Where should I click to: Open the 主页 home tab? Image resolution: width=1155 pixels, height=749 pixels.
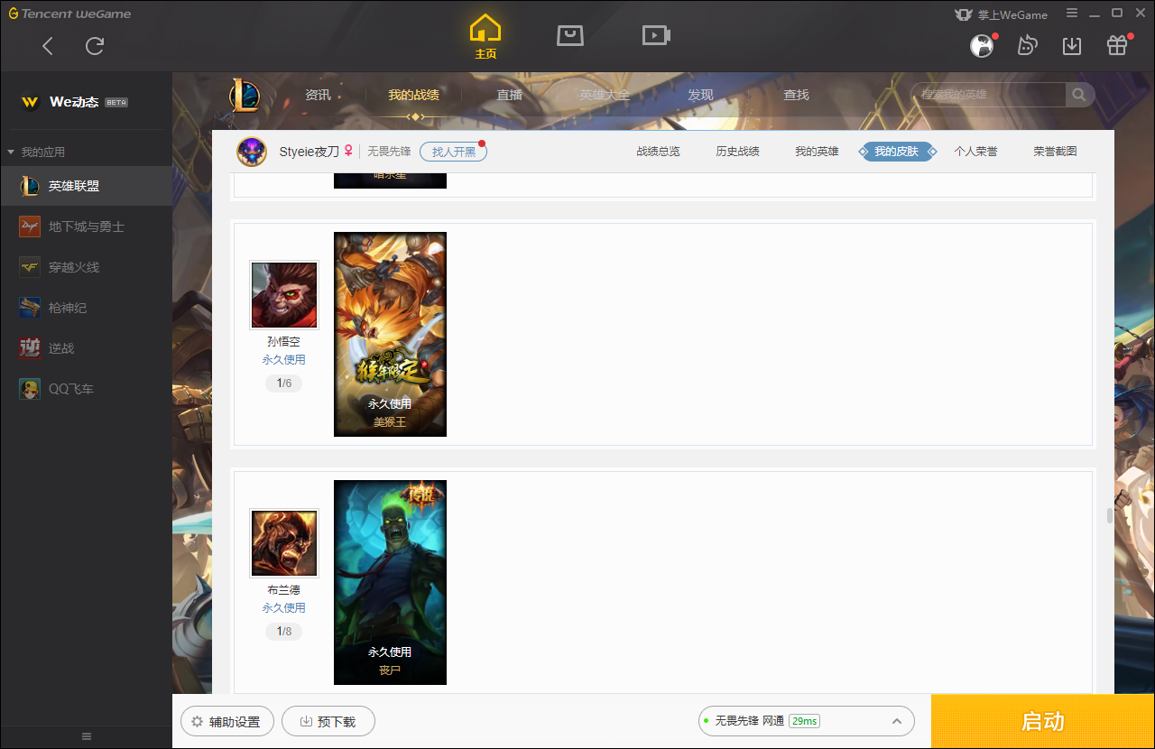pos(485,37)
